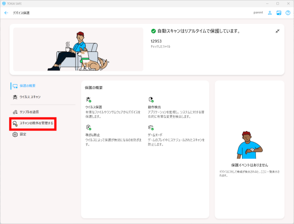Close the TOKAI SAFE window
Screen dimensions: 294x224
[289, 3]
